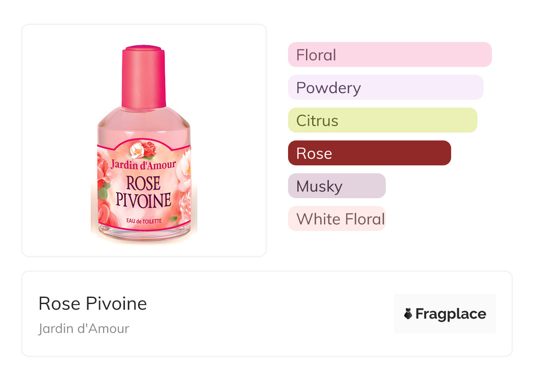The image size is (534, 378).
Task: Click Jardin d'Amour text on the bottle label
Action: pos(143,165)
